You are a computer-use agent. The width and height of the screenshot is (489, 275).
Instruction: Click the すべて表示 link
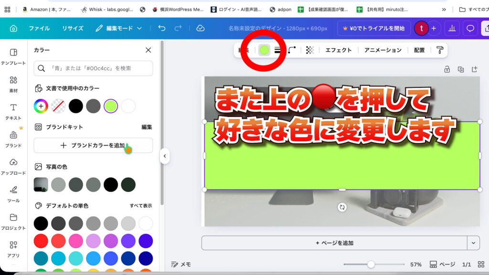pyautogui.click(x=141, y=206)
